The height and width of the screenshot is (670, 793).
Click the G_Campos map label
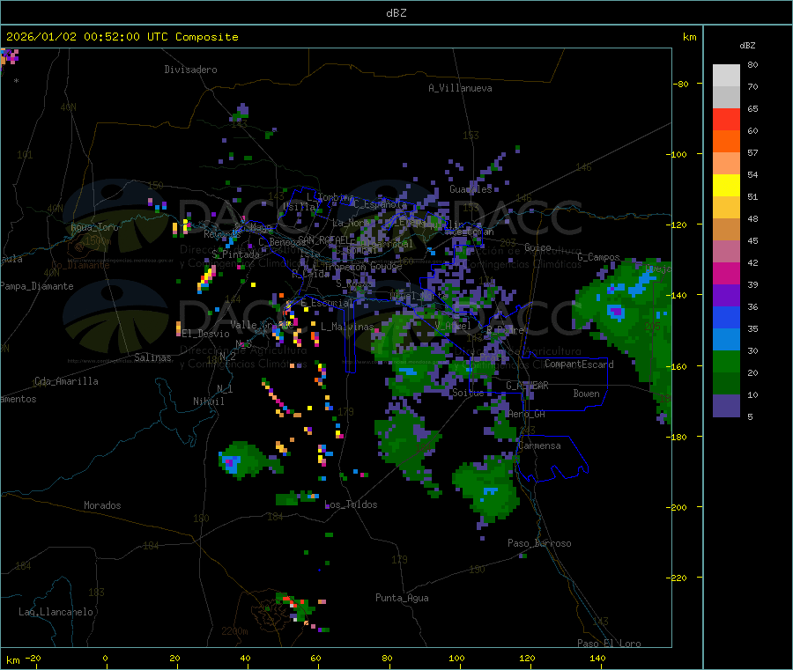[599, 257]
